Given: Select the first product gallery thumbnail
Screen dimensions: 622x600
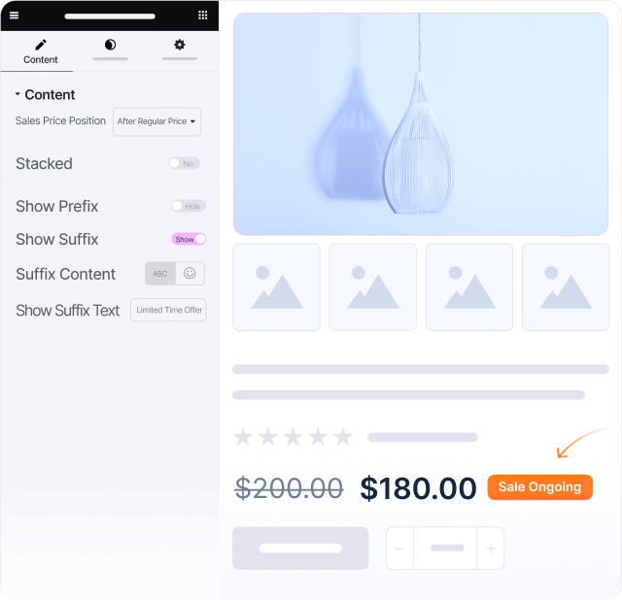Looking at the screenshot, I should click(276, 287).
